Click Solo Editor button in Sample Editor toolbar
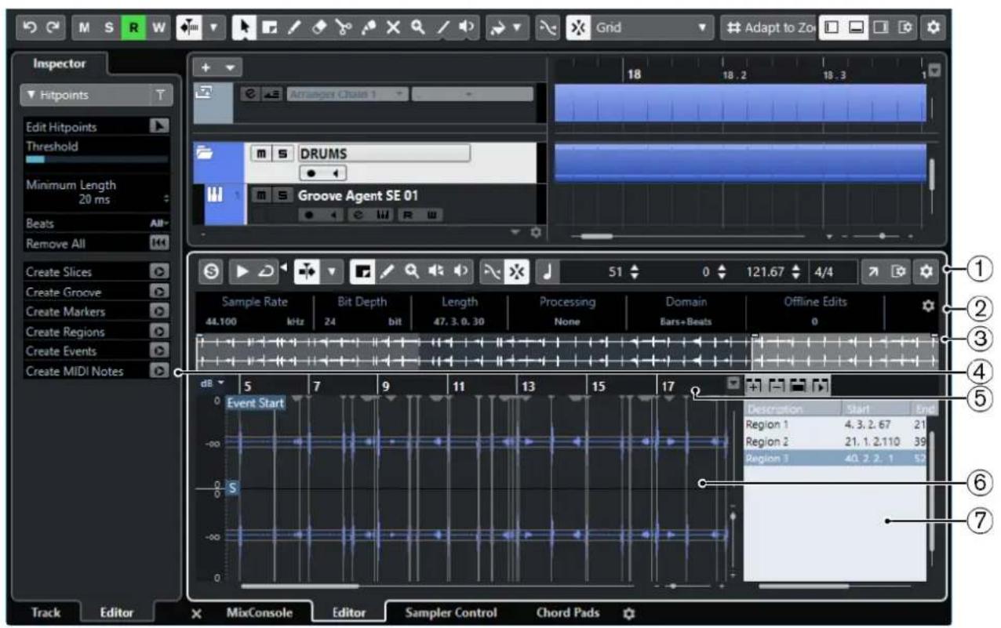This screenshot has width=1001, height=628. pyautogui.click(x=209, y=273)
